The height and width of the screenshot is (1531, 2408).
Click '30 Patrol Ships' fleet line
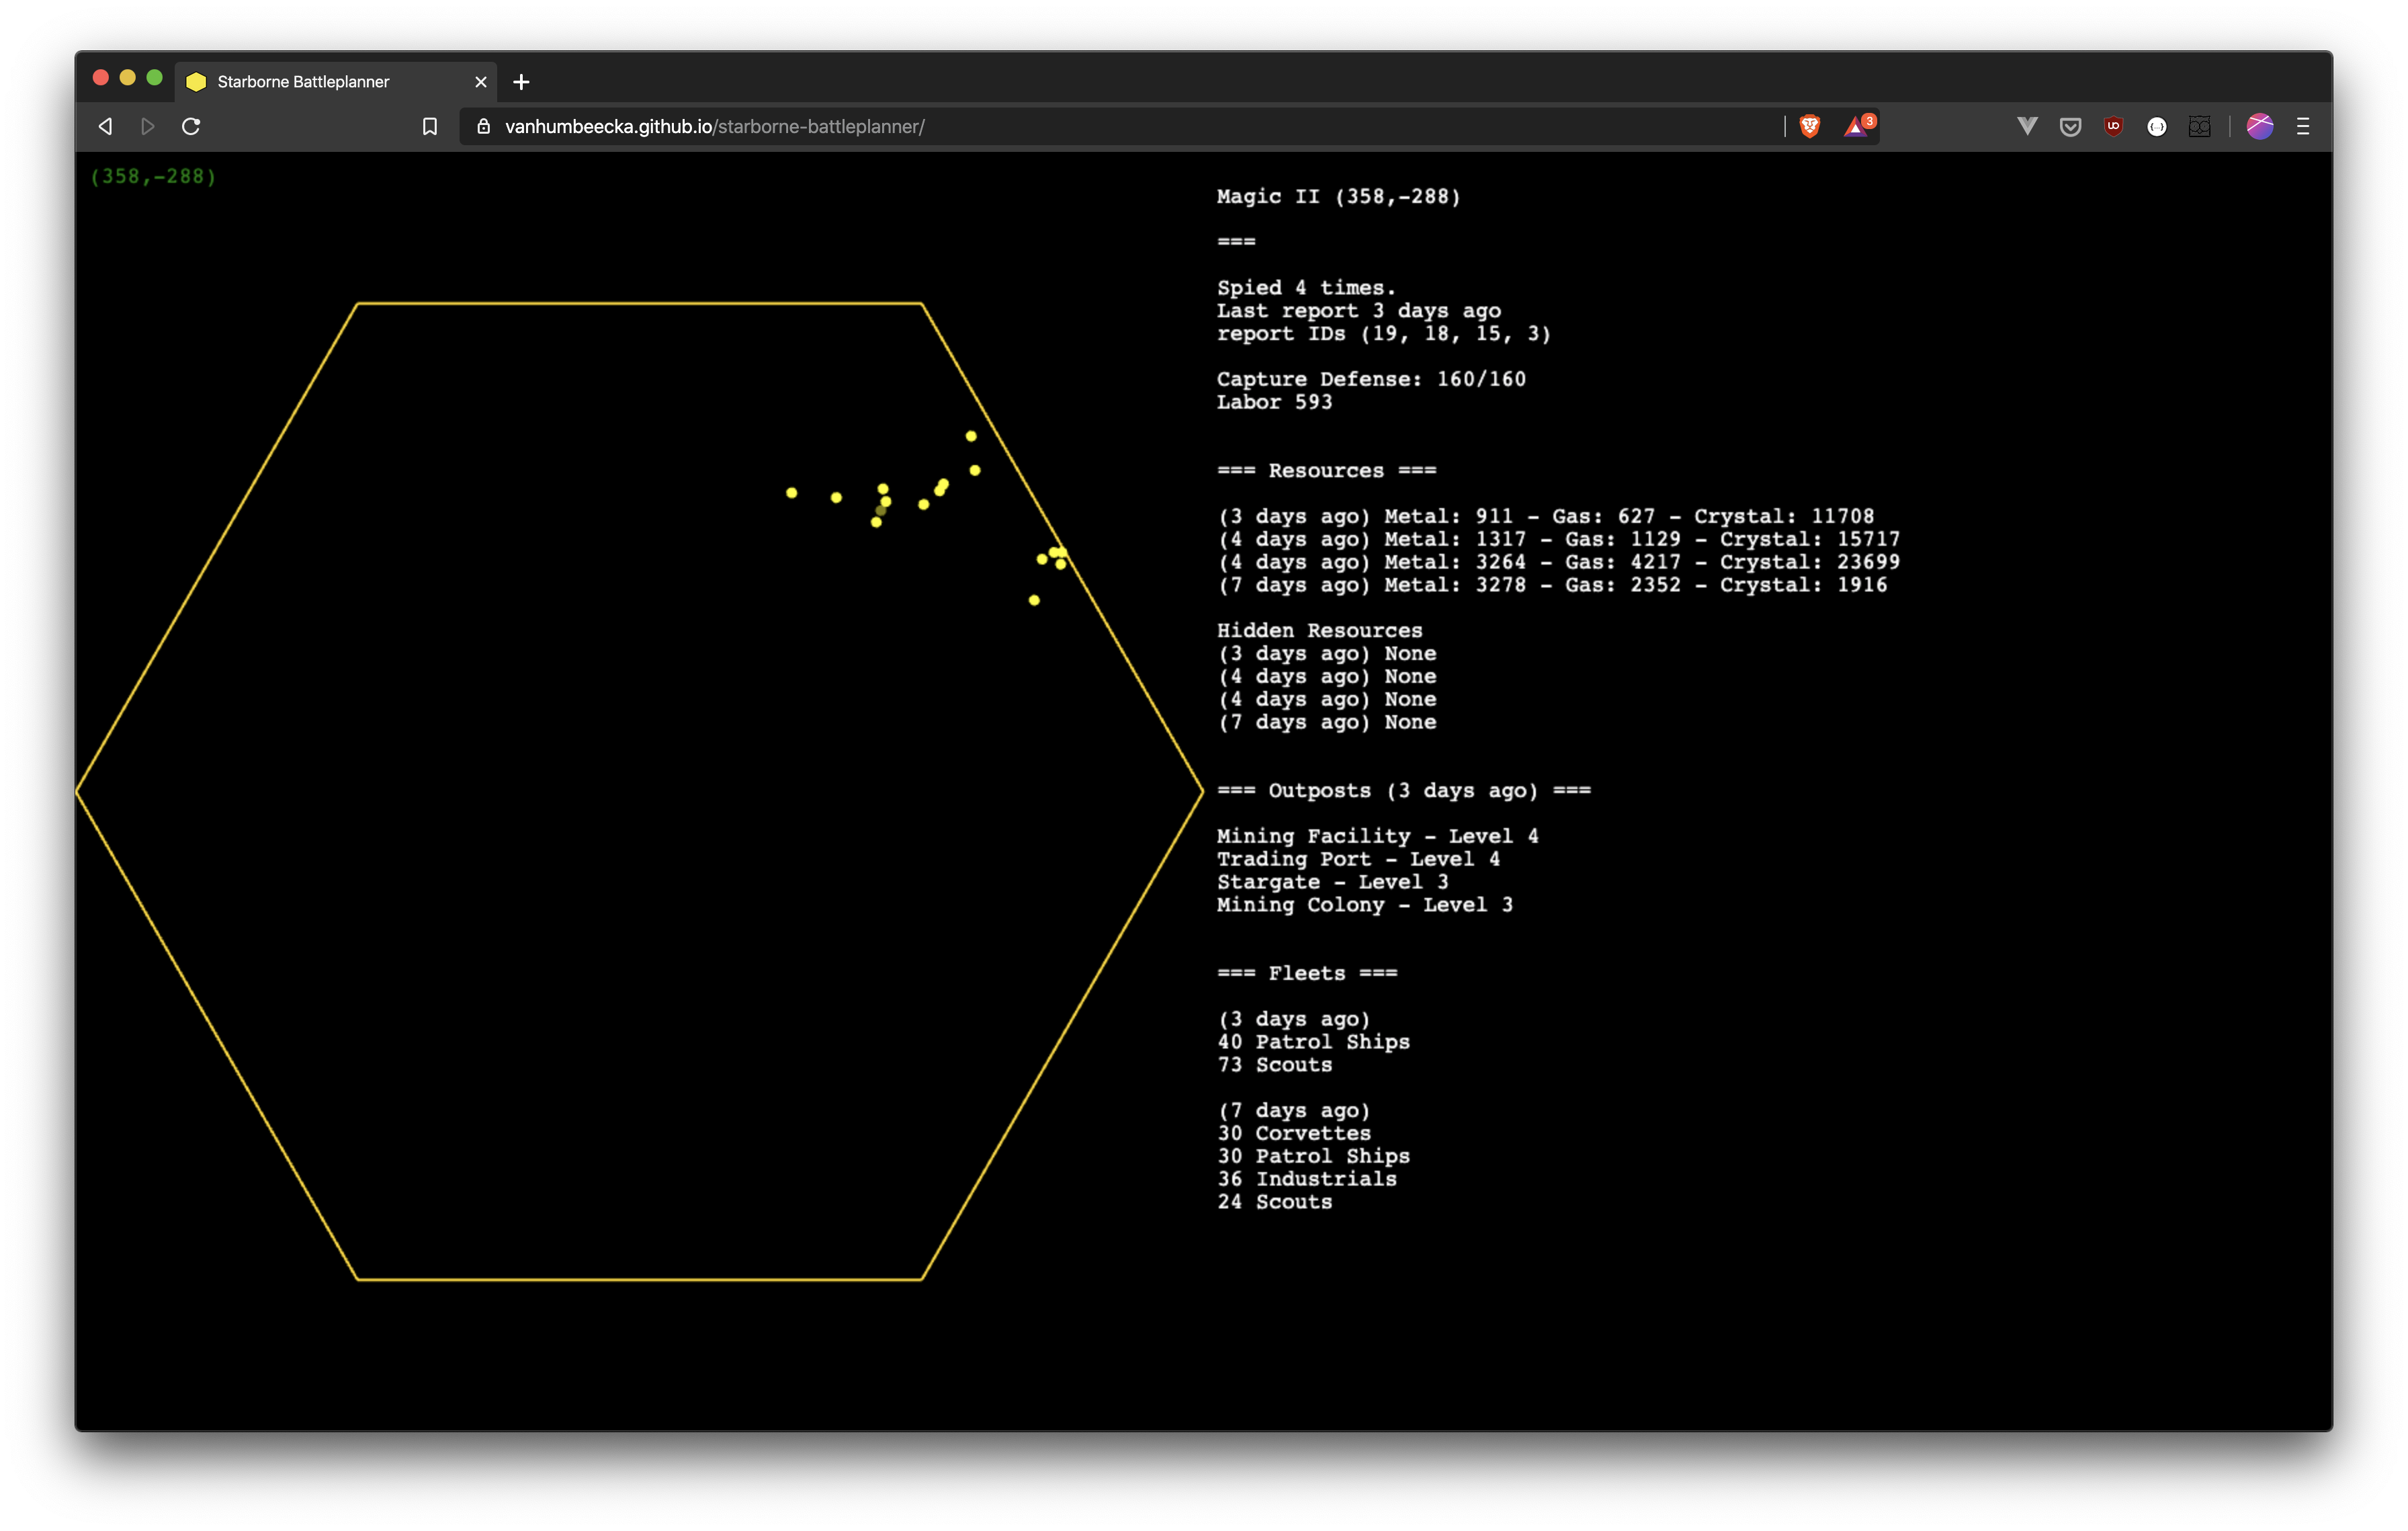(1313, 1157)
